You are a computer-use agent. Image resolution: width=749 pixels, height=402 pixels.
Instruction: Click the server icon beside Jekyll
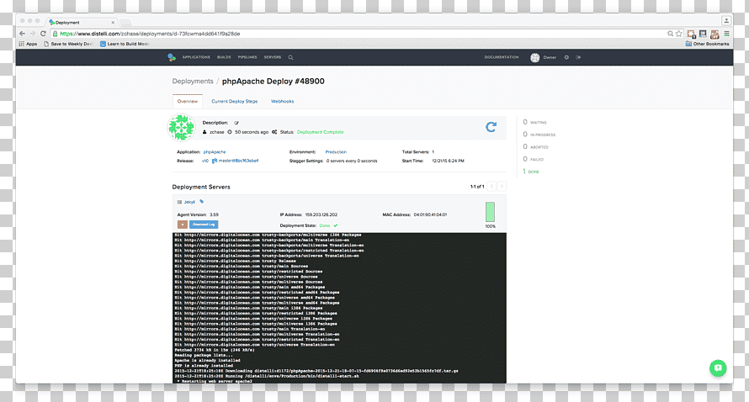click(x=179, y=202)
